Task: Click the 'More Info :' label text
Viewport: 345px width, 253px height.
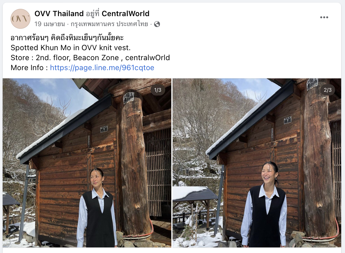Action: point(29,68)
